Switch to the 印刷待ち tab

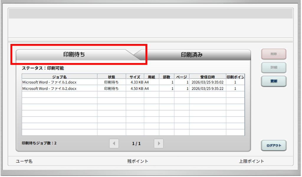pyautogui.click(x=74, y=54)
